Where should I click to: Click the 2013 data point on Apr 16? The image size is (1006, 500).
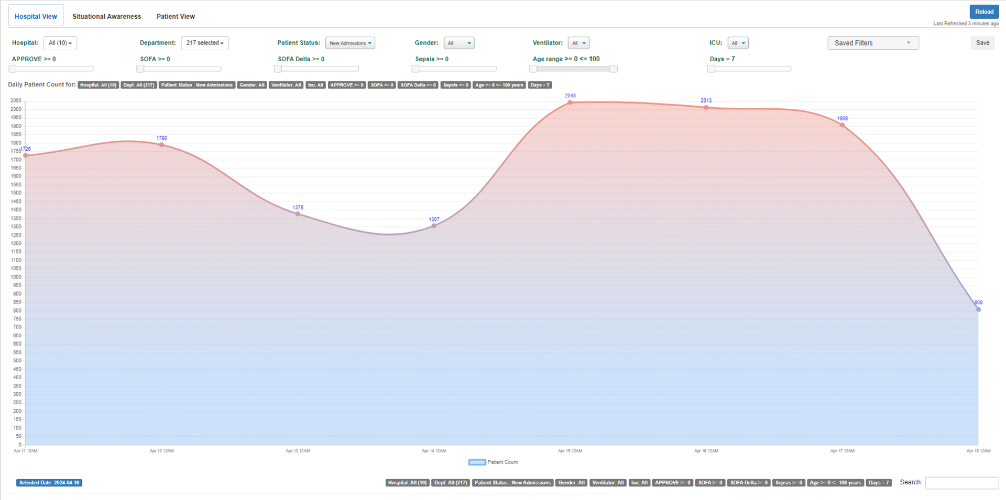(x=706, y=108)
